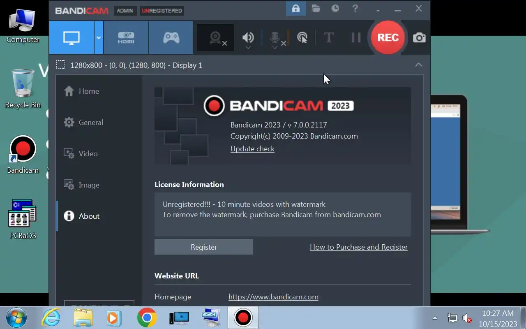Click the rectangle area selection icon

click(60, 65)
